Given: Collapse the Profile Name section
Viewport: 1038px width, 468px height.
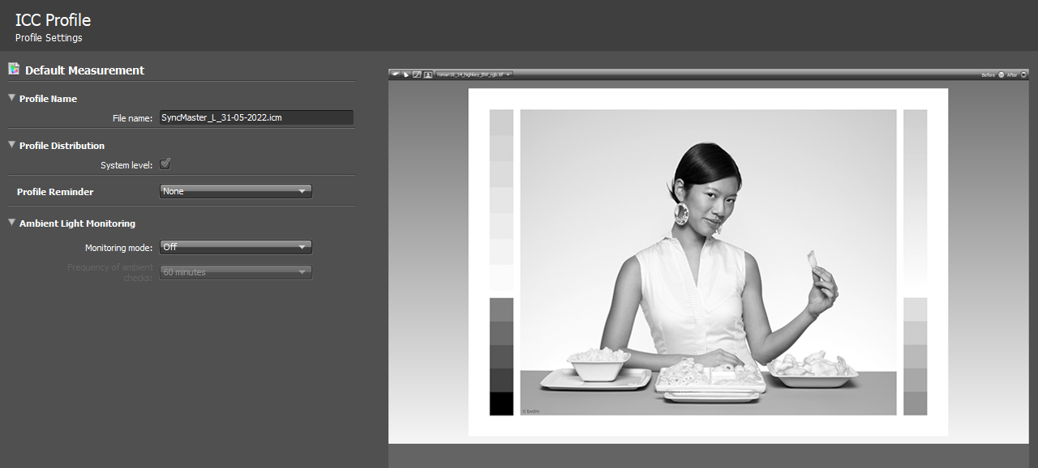Looking at the screenshot, I should (x=12, y=98).
